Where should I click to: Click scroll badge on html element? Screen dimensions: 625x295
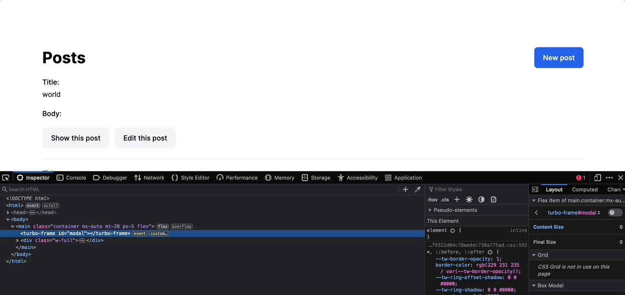(x=51, y=206)
